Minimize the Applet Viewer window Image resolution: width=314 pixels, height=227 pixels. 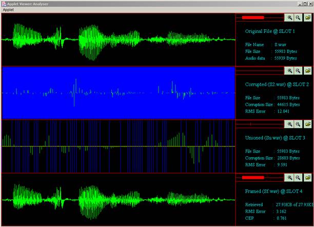[x=300, y=4]
